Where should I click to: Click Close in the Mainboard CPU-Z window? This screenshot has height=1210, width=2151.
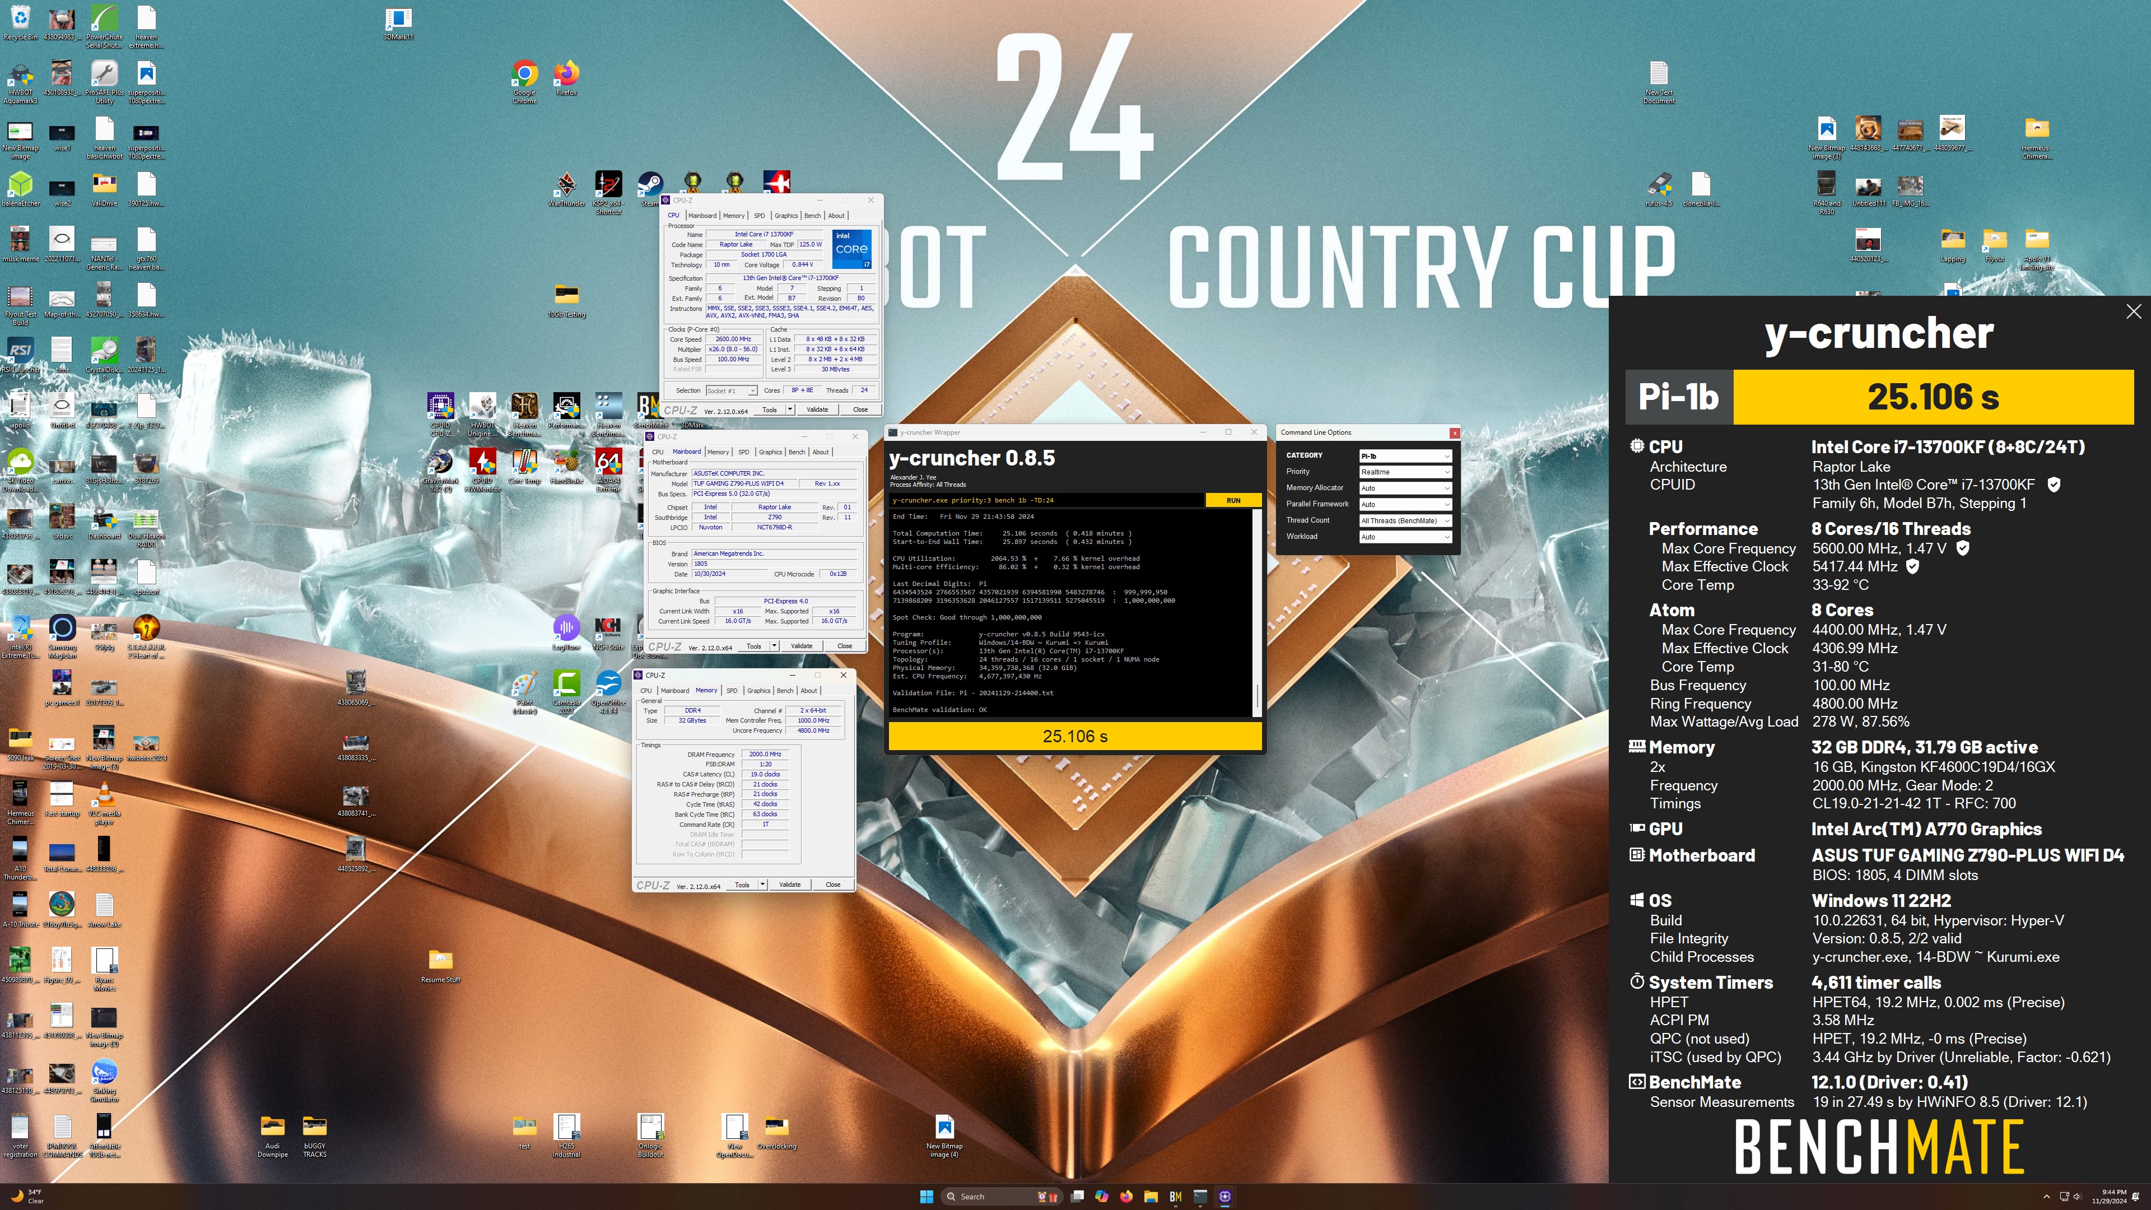point(845,645)
